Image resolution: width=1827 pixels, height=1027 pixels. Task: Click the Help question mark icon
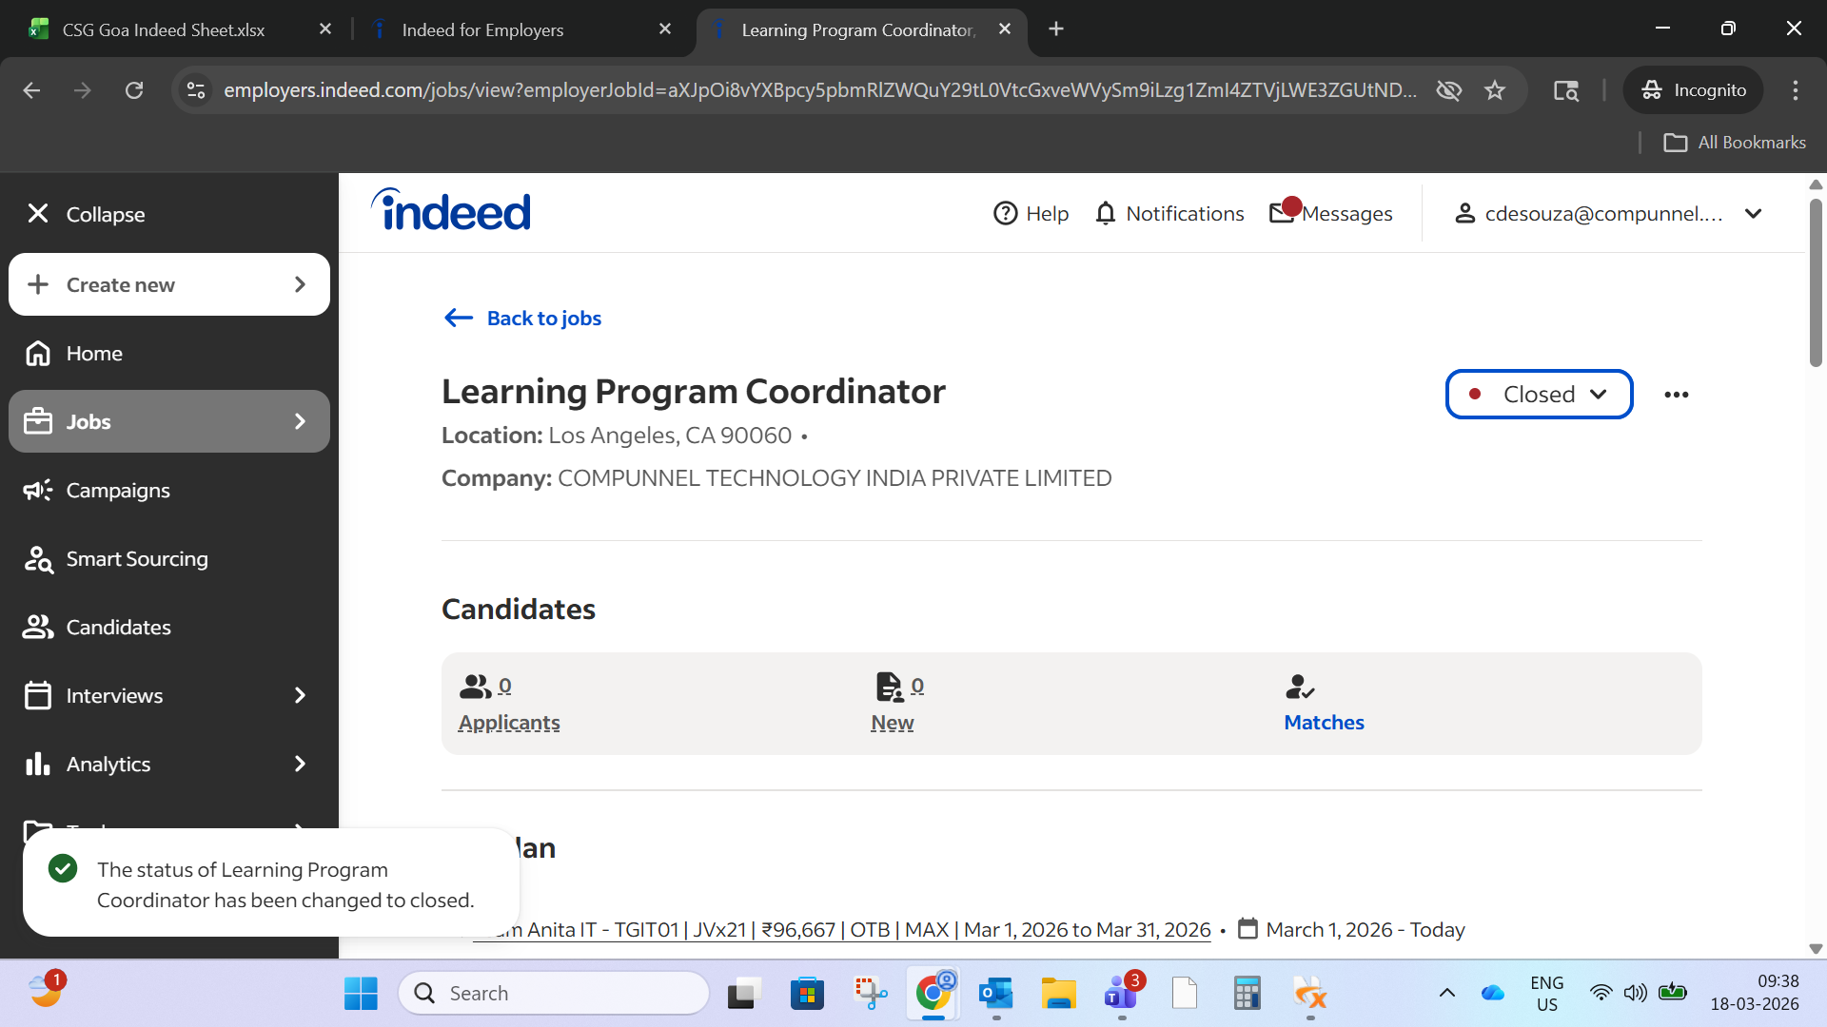tap(1005, 213)
